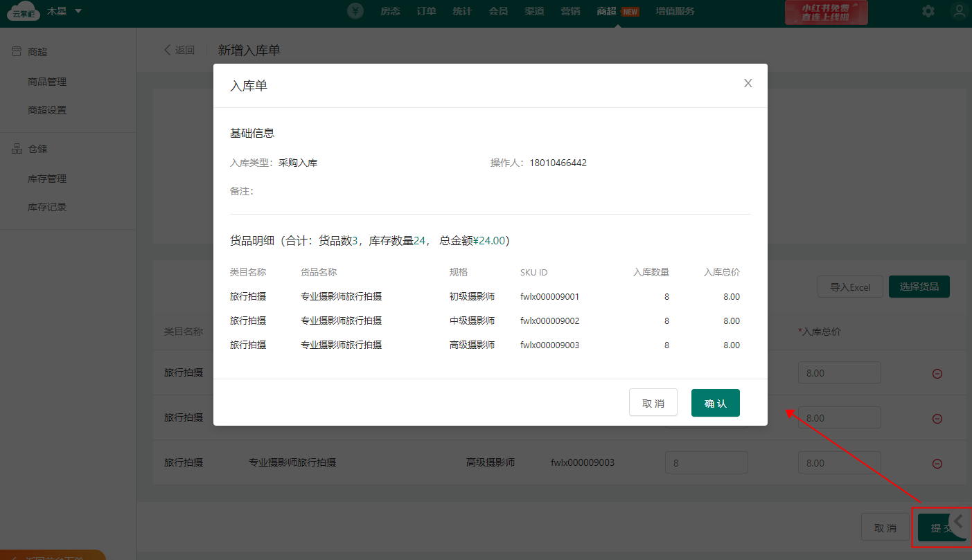Click the 选择货品 button
This screenshot has height=560, width=972.
(x=919, y=287)
